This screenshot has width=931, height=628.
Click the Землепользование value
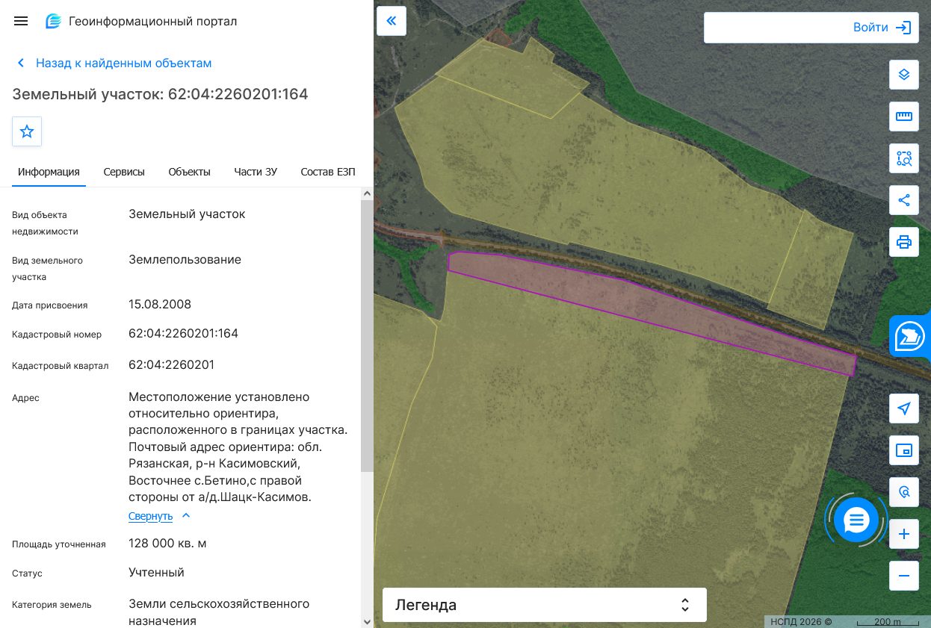(x=185, y=260)
